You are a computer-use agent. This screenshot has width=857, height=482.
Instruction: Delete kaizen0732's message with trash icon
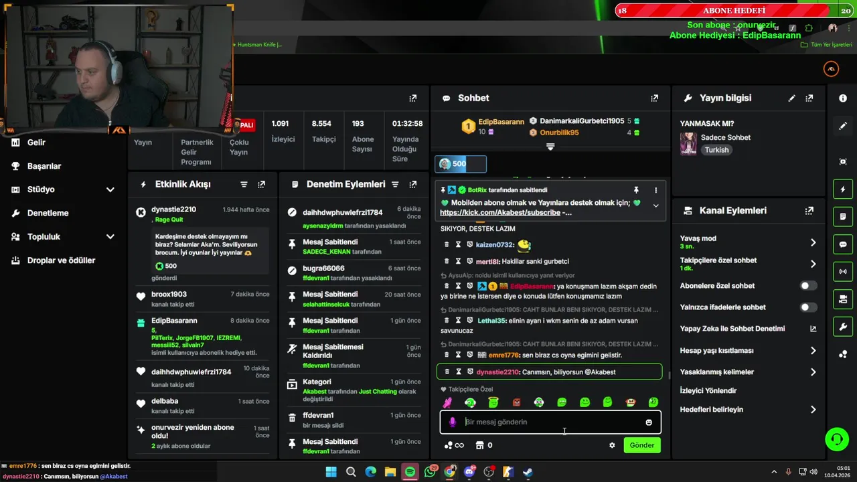tap(447, 245)
